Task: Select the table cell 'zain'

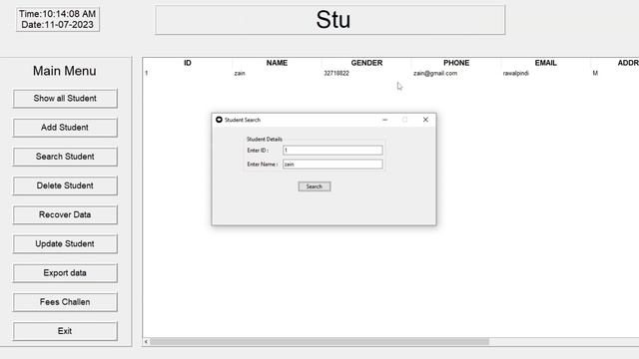Action: pyautogui.click(x=240, y=73)
